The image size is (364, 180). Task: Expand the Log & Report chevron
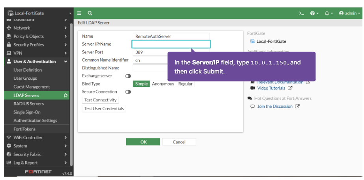tap(66, 163)
